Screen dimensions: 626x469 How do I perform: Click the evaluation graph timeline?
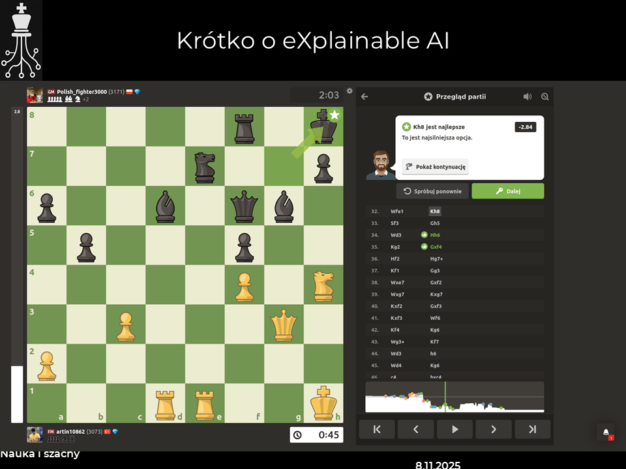coord(455,397)
